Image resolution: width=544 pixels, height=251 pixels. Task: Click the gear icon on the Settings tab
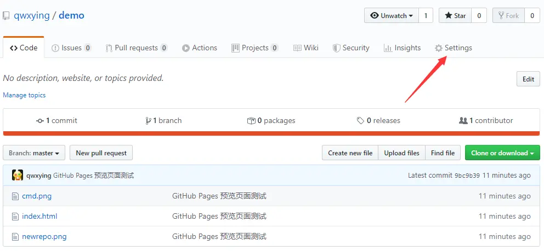tap(439, 48)
